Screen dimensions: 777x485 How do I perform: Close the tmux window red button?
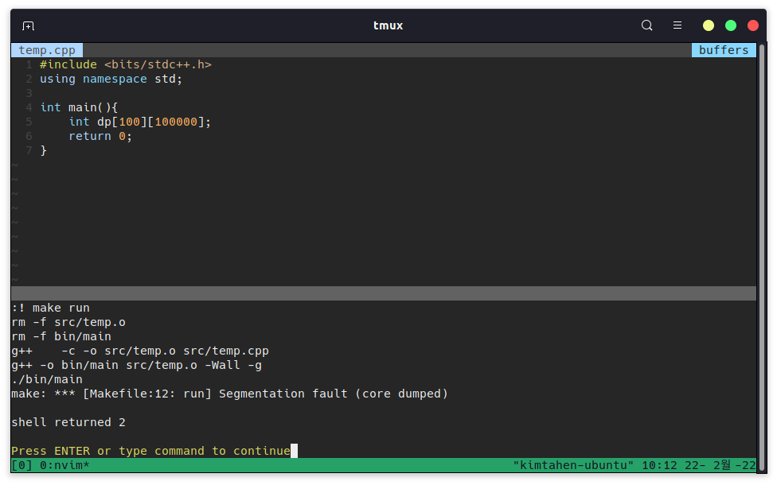pyautogui.click(x=753, y=25)
